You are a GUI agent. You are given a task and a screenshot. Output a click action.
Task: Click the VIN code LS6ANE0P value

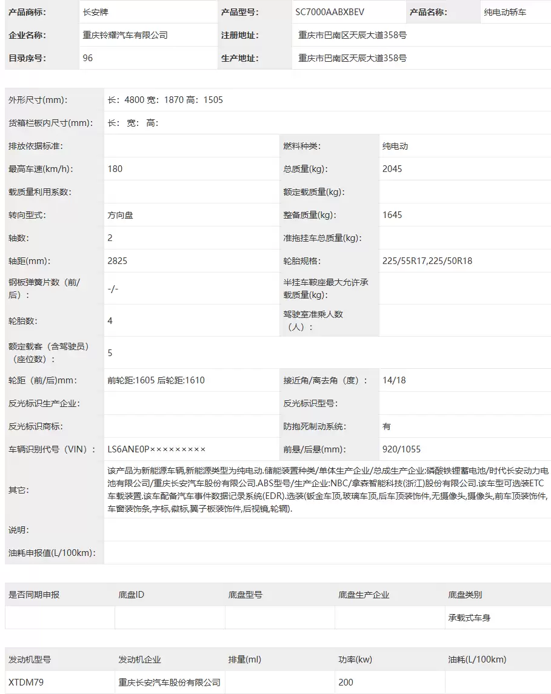pos(156,449)
